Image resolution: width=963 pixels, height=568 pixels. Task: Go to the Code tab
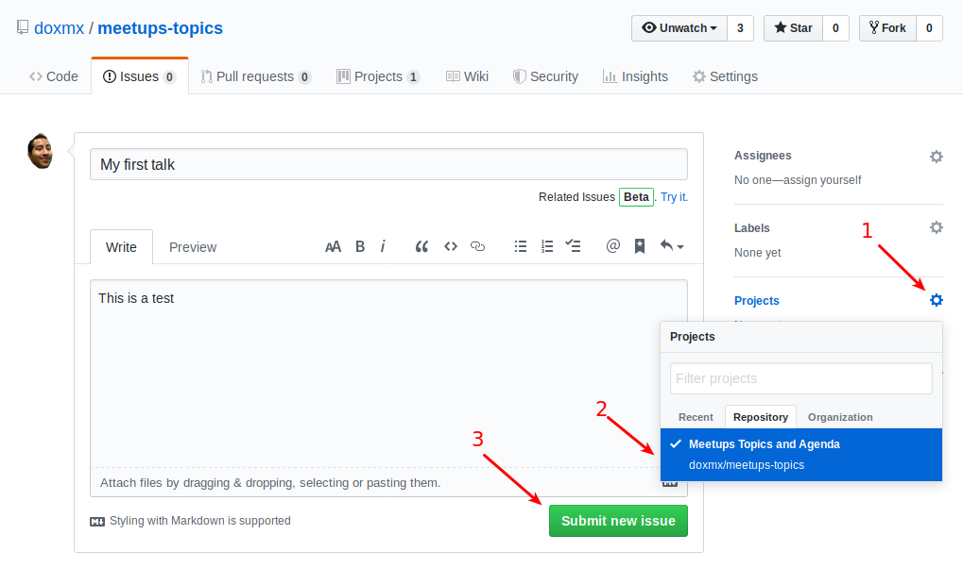tap(54, 76)
